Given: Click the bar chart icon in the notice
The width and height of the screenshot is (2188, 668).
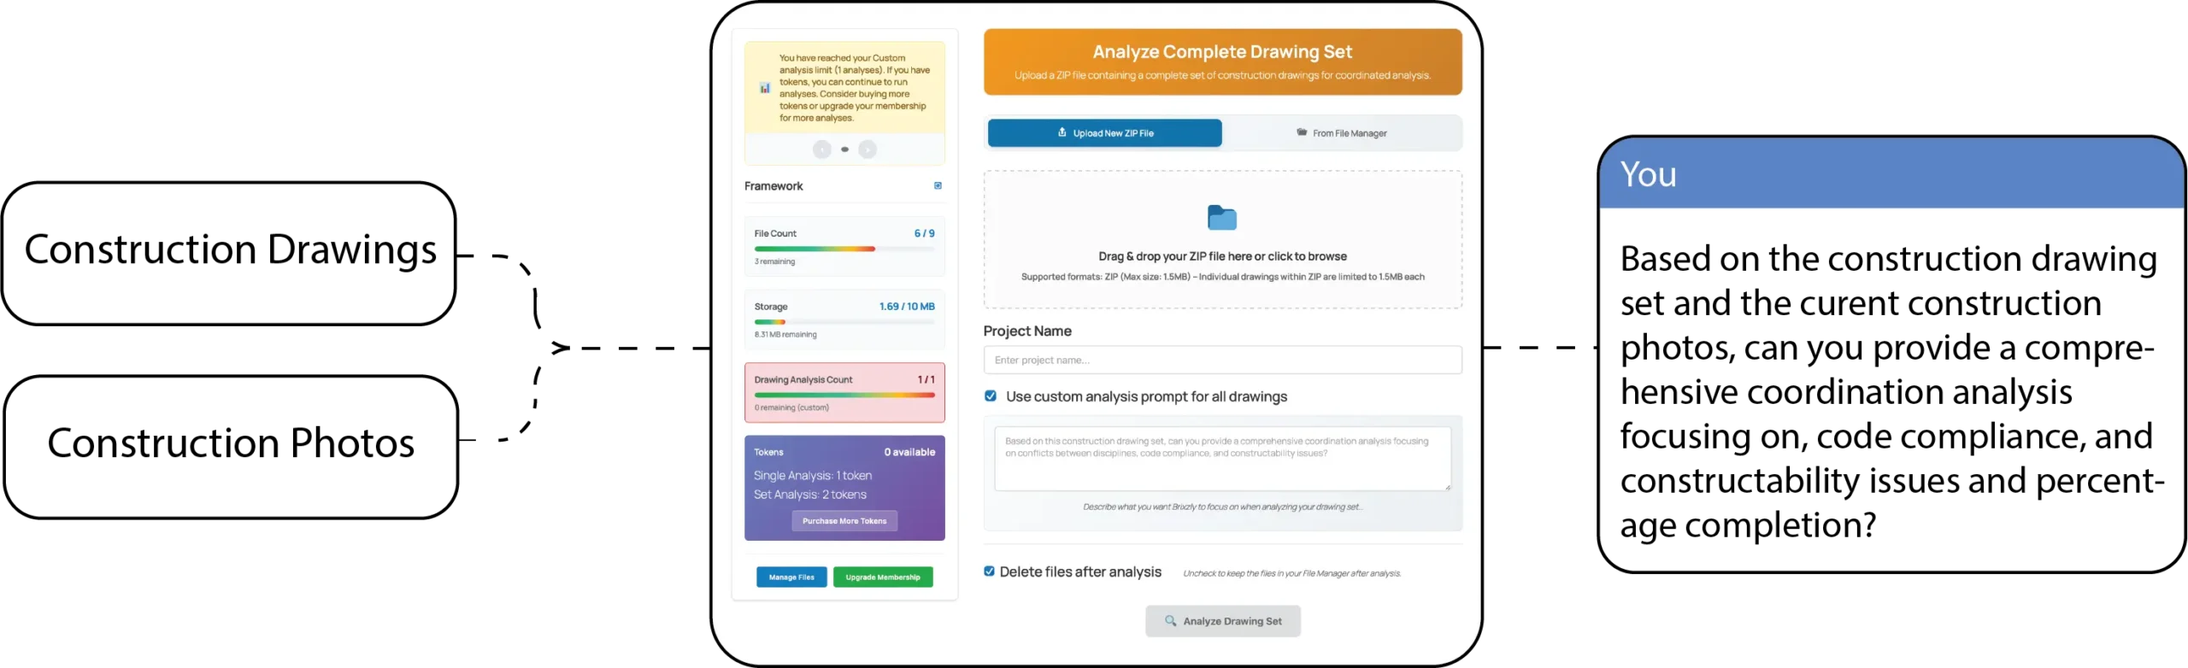Looking at the screenshot, I should 765,88.
